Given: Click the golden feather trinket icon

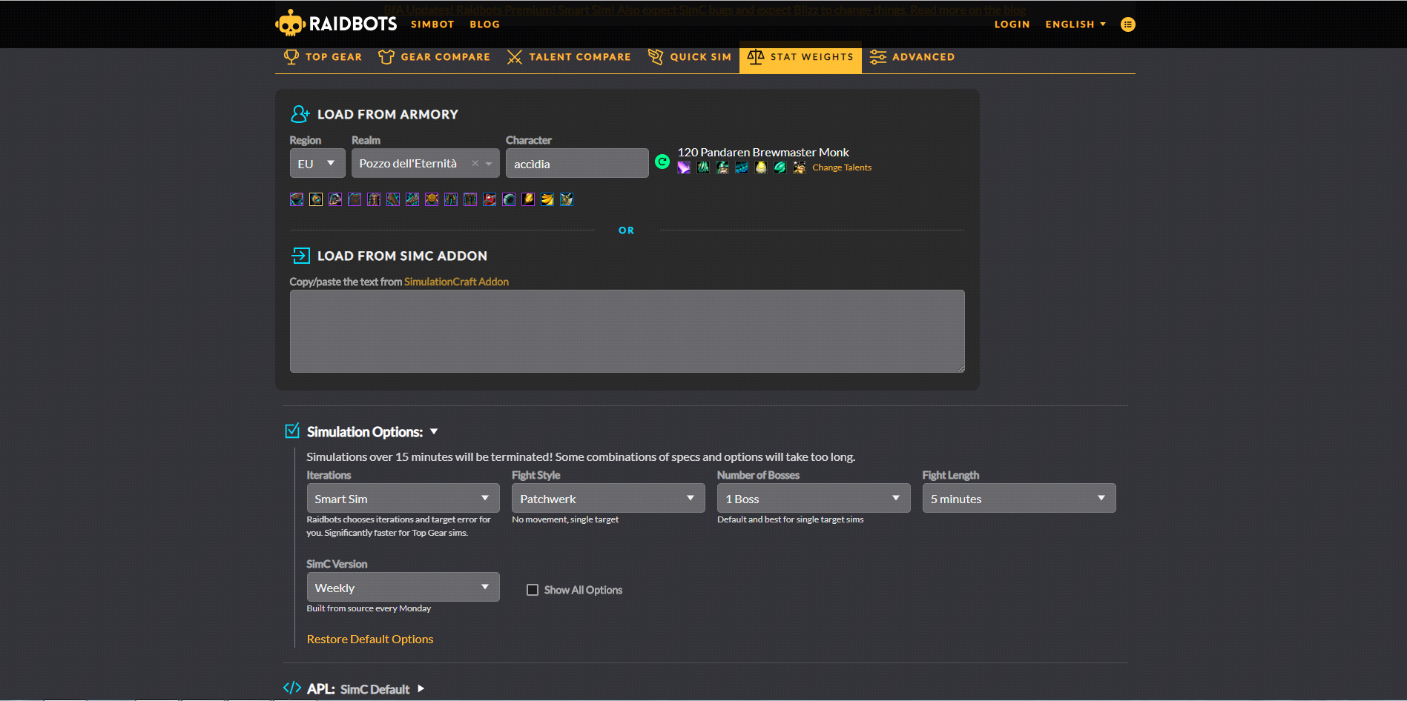Looking at the screenshot, I should click(528, 199).
